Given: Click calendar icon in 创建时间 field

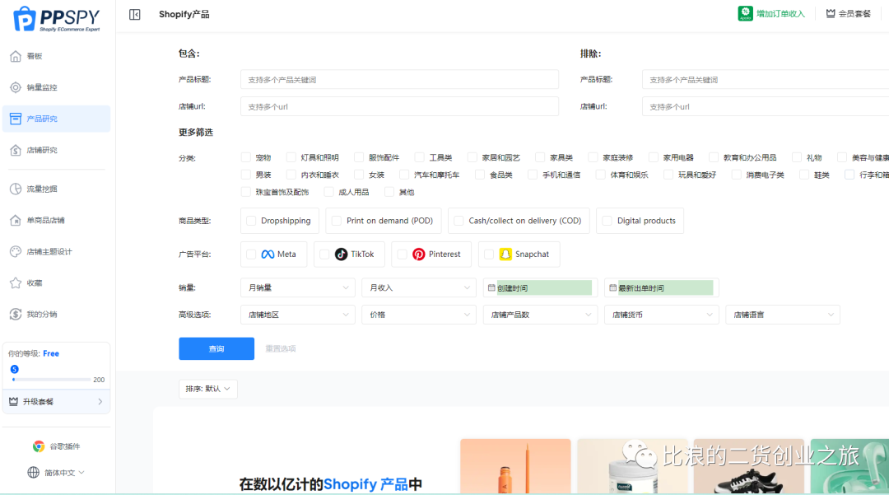Looking at the screenshot, I should click(491, 288).
